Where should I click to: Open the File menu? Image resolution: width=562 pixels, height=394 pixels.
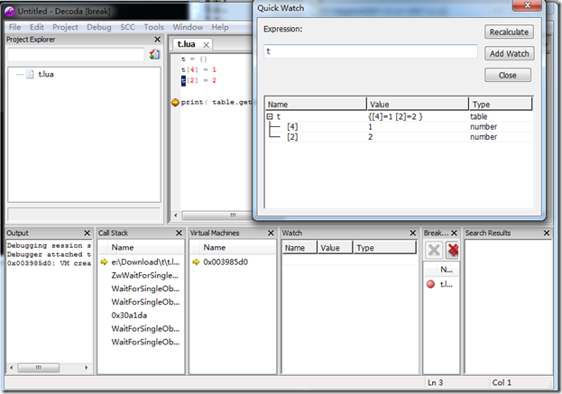coord(14,27)
